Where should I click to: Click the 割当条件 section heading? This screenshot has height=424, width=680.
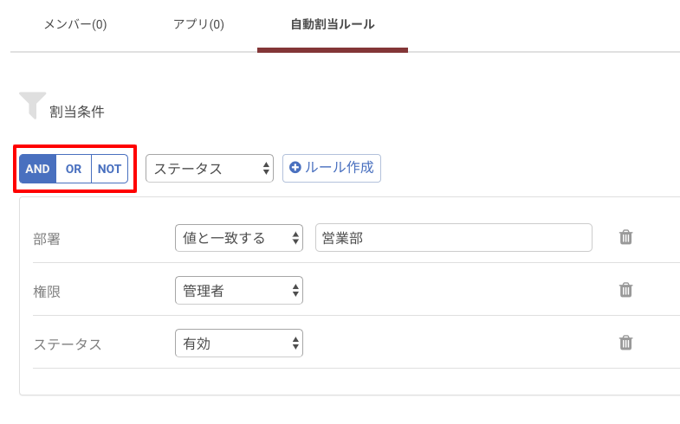point(77,112)
